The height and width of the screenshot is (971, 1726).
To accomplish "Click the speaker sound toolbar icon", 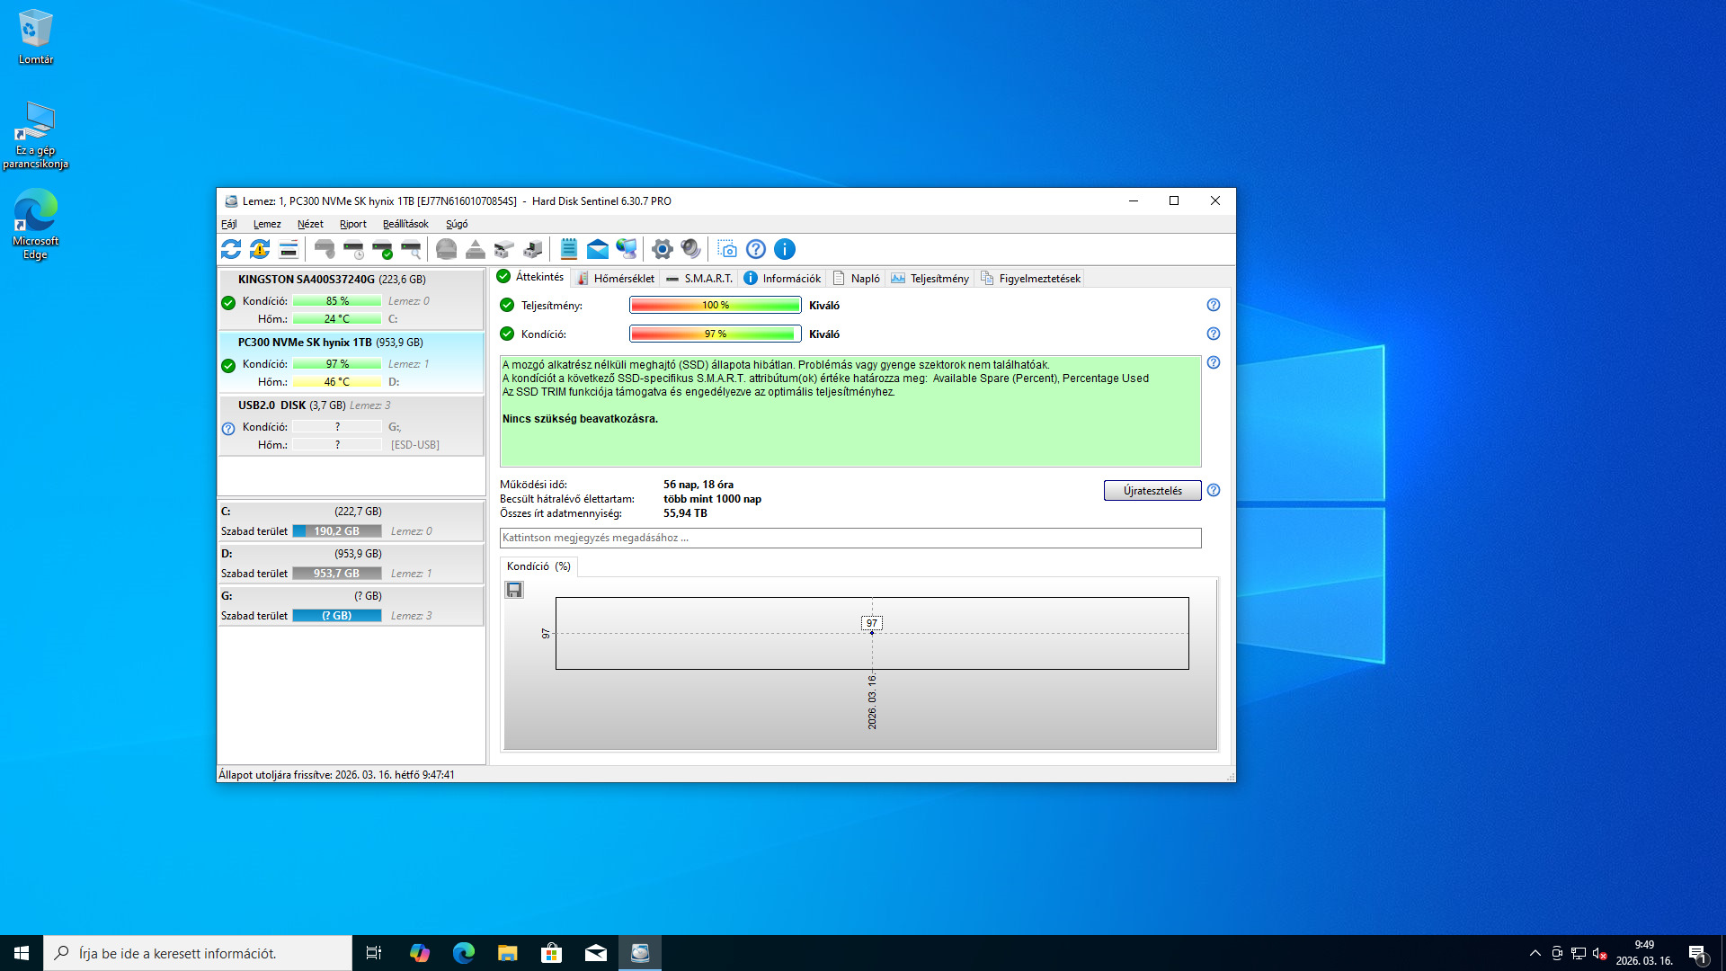I will [x=690, y=249].
